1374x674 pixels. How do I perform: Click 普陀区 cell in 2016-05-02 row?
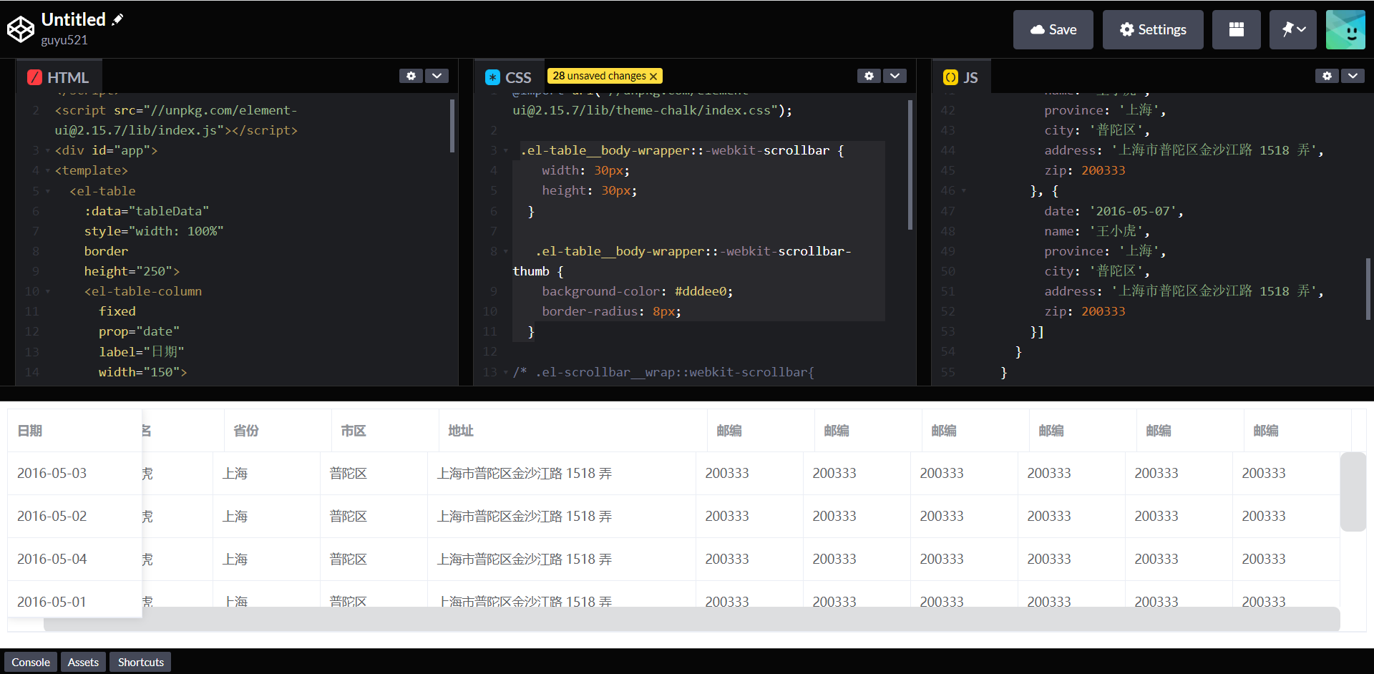point(374,516)
